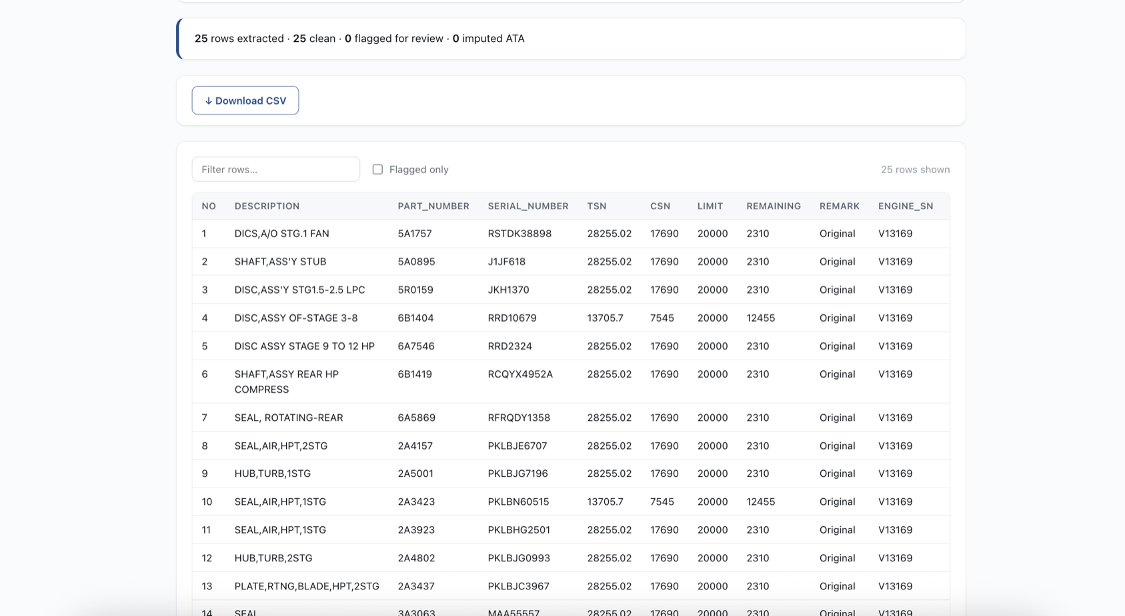Click the CSN column header
Screen dimensions: 1125x616
(660, 206)
